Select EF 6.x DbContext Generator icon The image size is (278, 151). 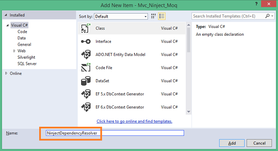[x=86, y=107]
